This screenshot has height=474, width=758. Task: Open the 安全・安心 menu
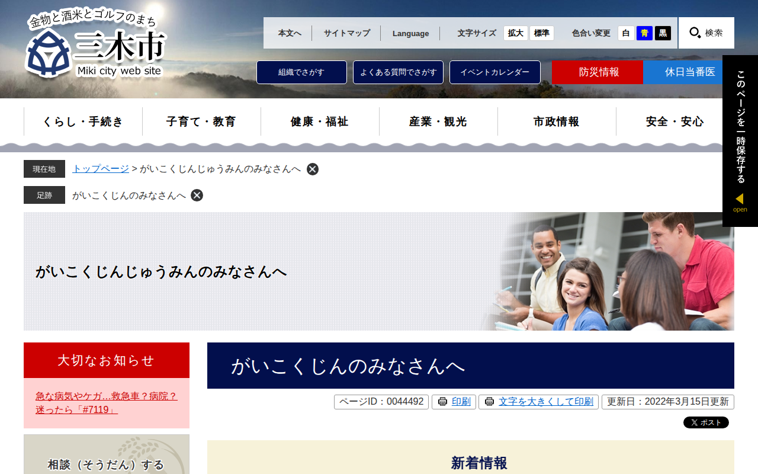[x=675, y=121]
